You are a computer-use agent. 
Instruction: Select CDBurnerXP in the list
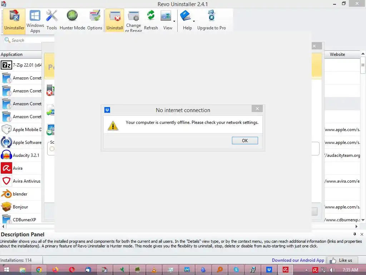click(x=21, y=219)
